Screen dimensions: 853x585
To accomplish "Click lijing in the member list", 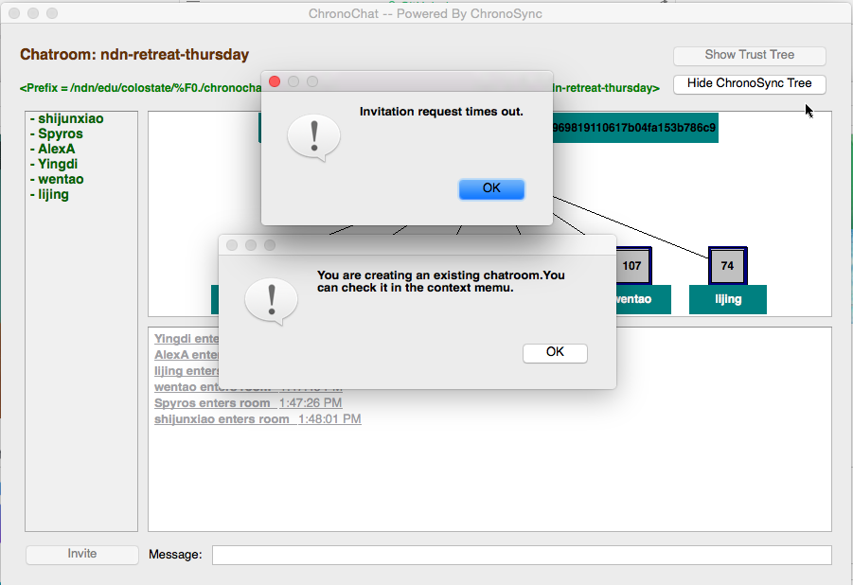I will coord(53,195).
